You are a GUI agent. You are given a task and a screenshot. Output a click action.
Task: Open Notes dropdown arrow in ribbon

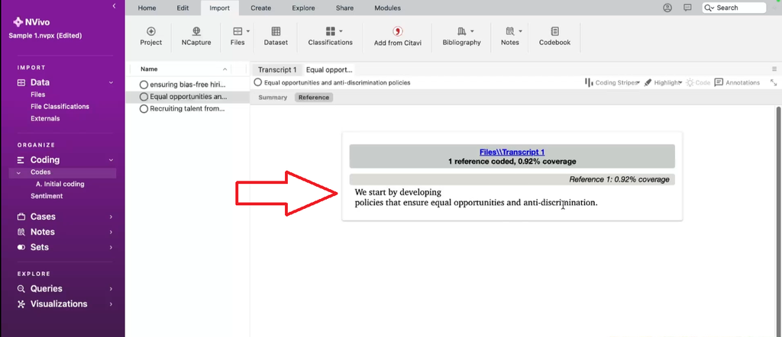(x=520, y=30)
